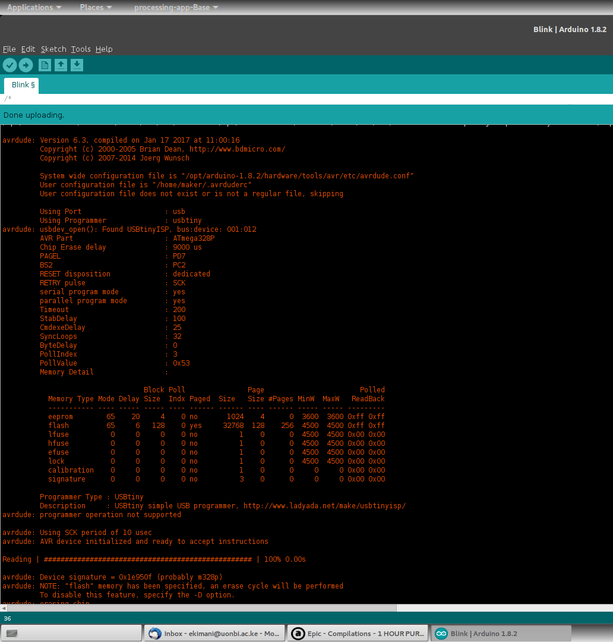Viewport: 613px width, 642px height.
Task: Click the 'flash' memory row name
Action: 59,426
